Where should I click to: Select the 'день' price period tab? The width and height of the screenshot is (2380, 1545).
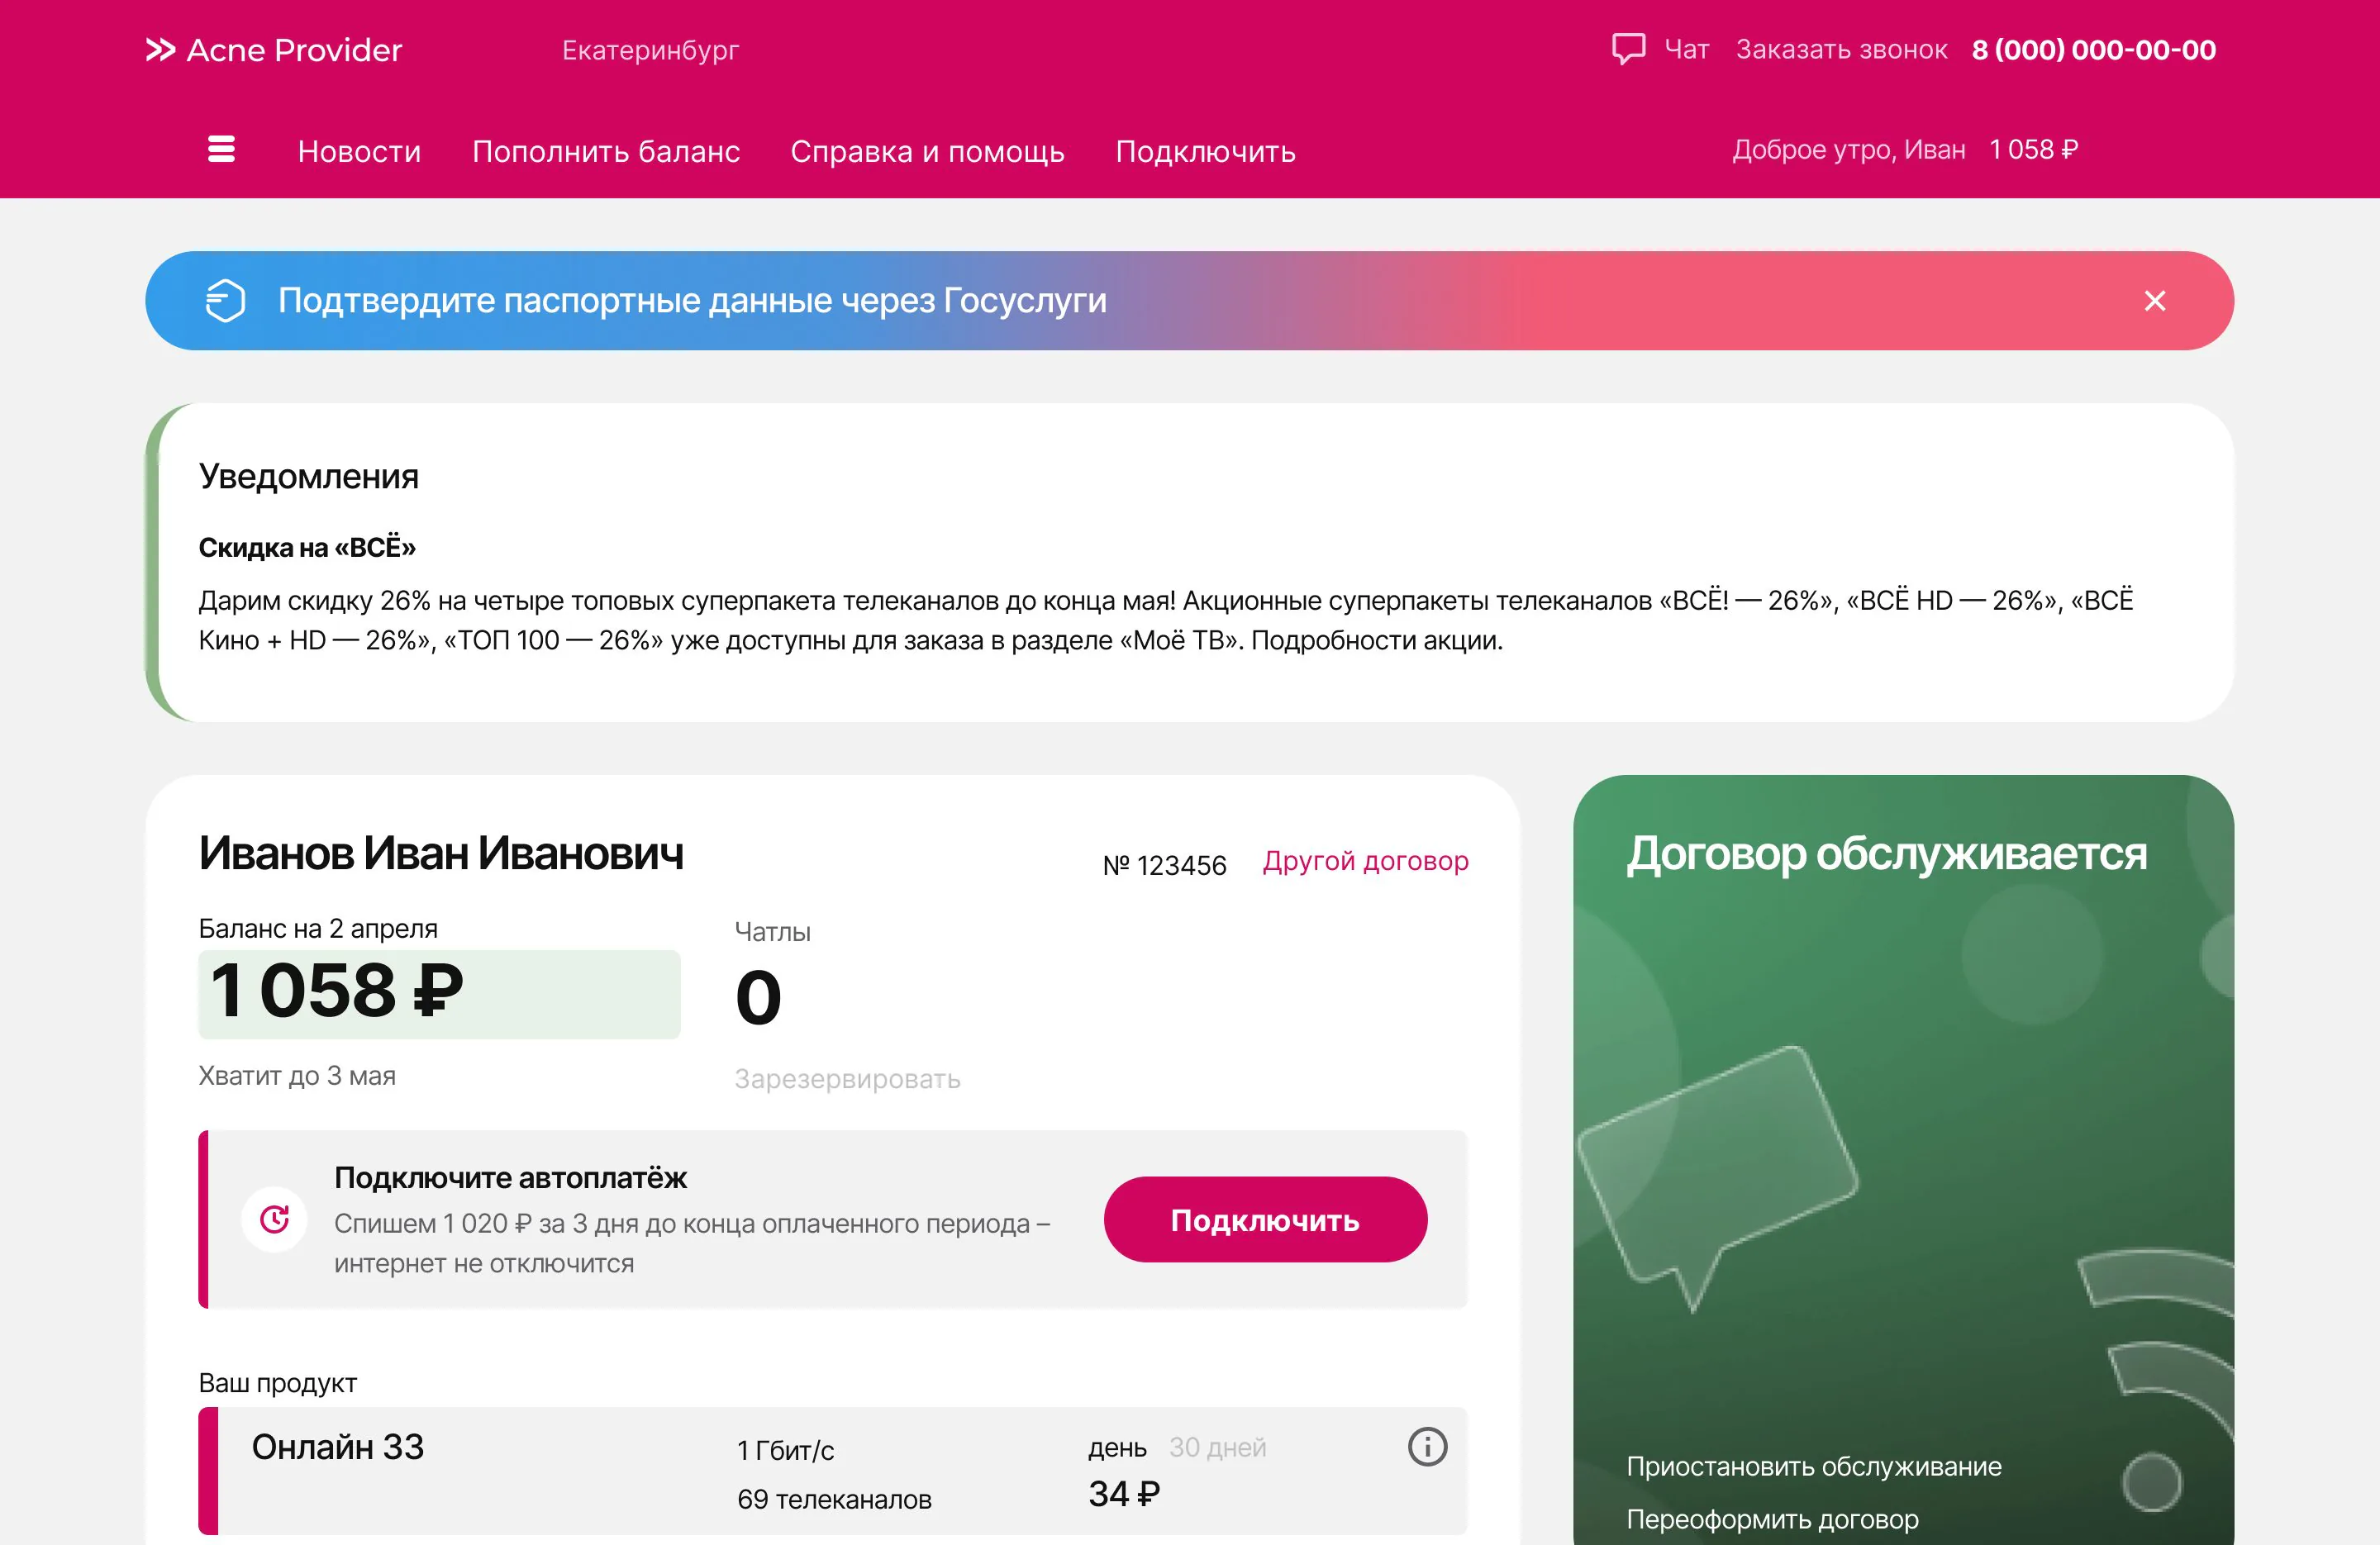(1117, 1448)
